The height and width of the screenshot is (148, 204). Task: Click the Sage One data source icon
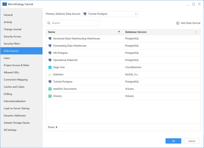point(50,67)
